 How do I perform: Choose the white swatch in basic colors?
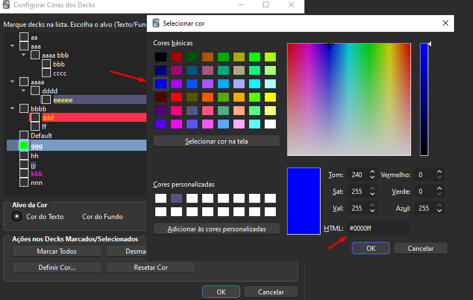tap(270, 124)
